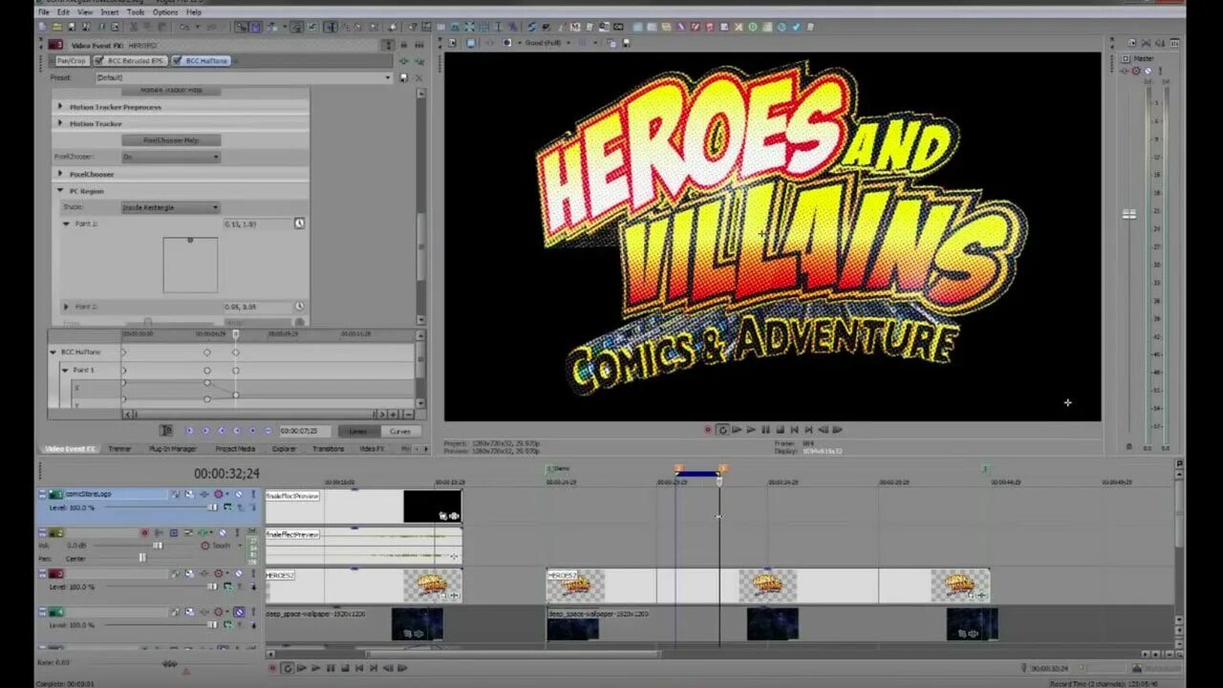Open the PixelChooser On dropdown
The image size is (1223, 688).
[171, 157]
